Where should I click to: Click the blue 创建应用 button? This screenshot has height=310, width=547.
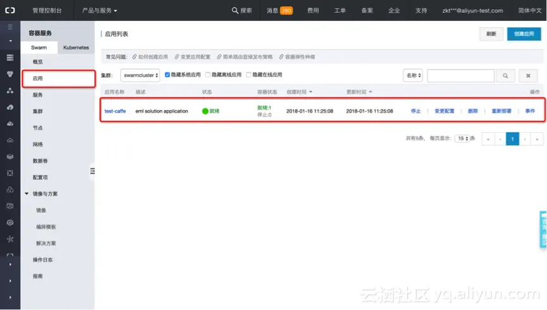[524, 34]
